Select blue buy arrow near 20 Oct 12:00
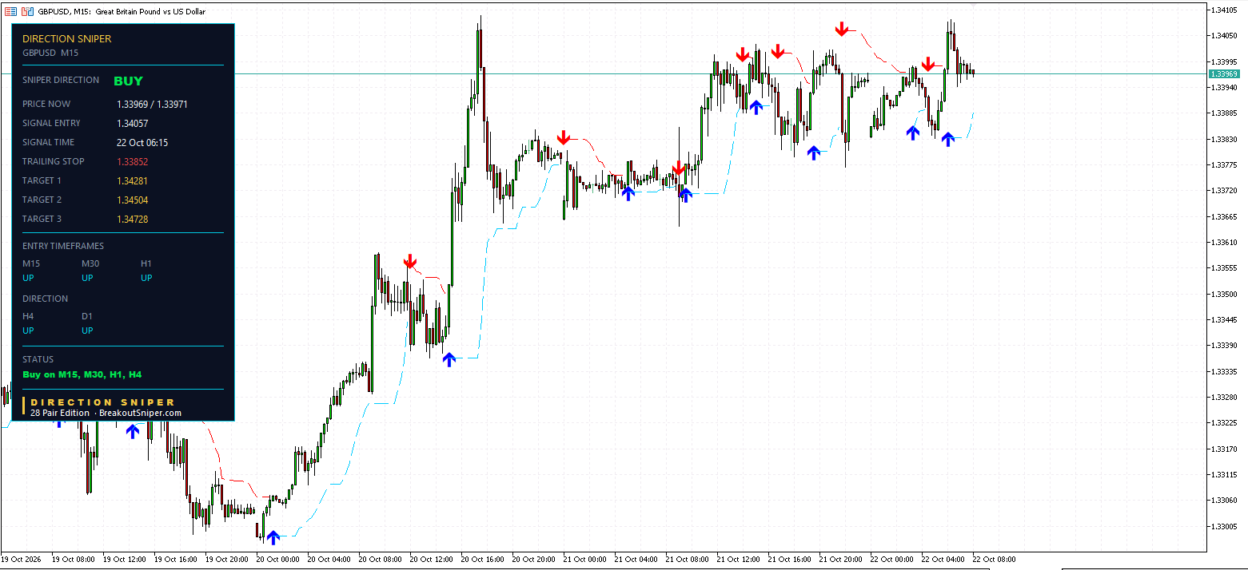This screenshot has height=570, width=1248. click(x=449, y=359)
